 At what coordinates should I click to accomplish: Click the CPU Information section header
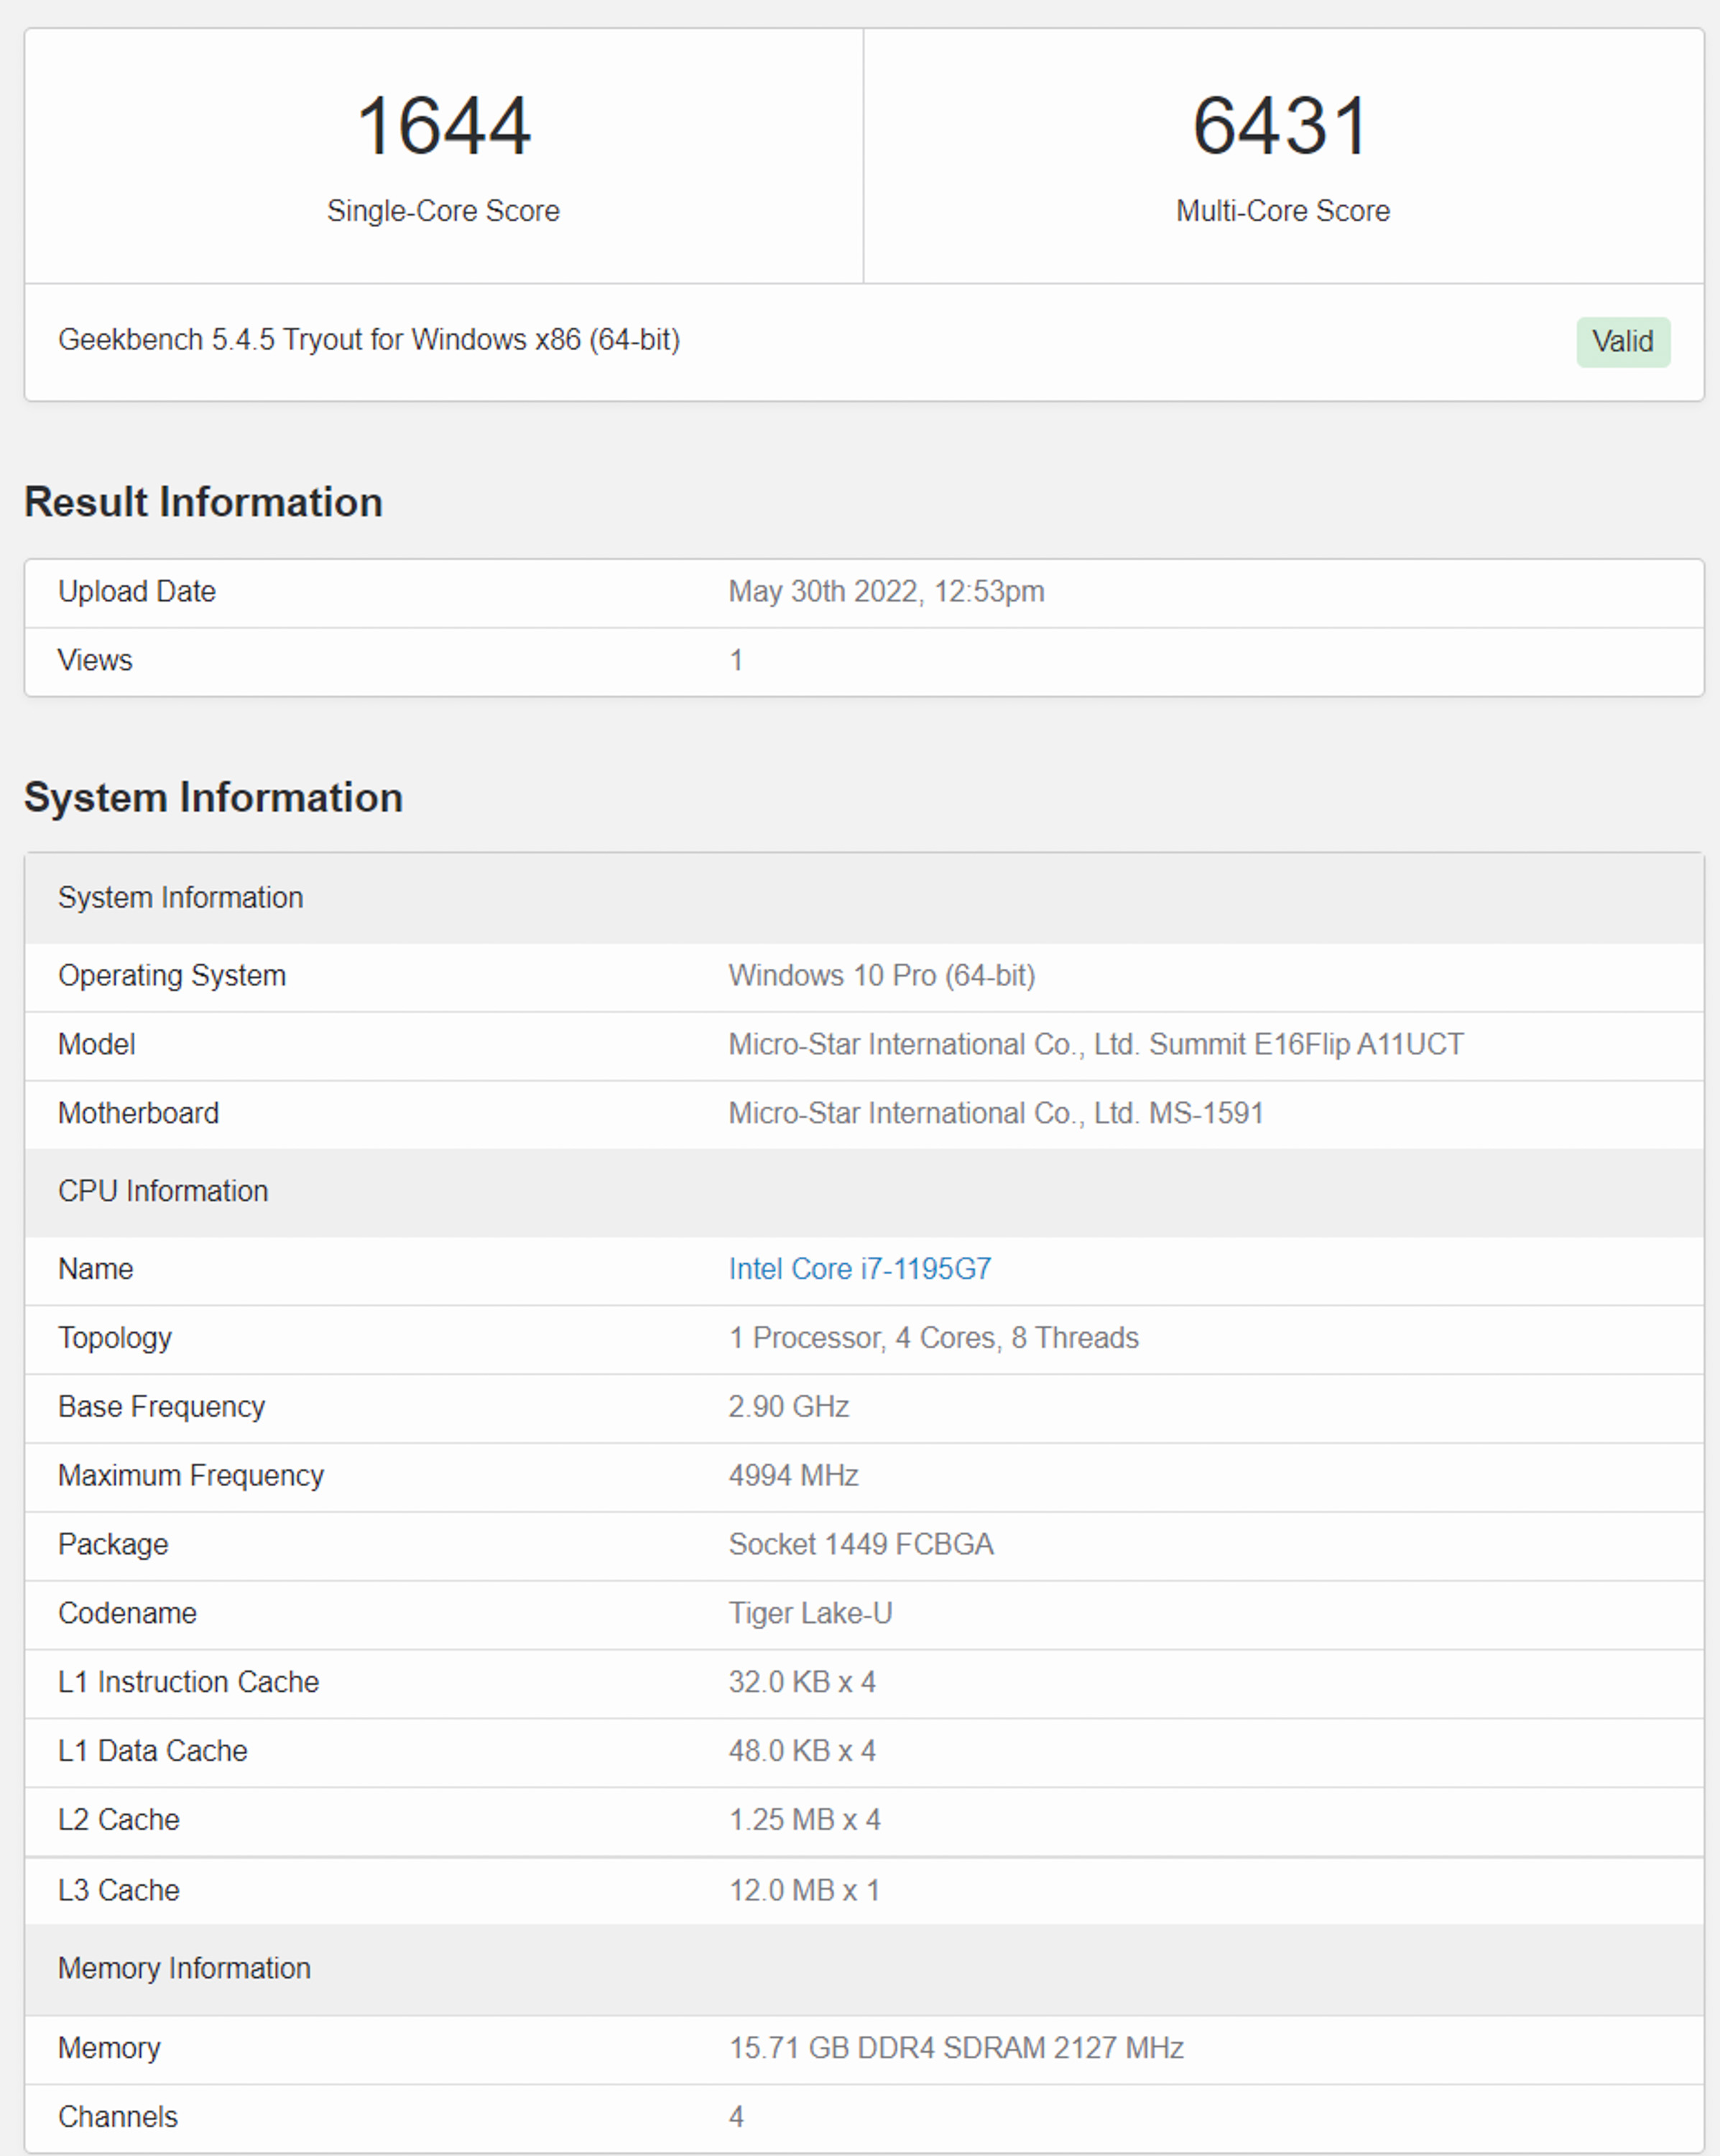864,1192
